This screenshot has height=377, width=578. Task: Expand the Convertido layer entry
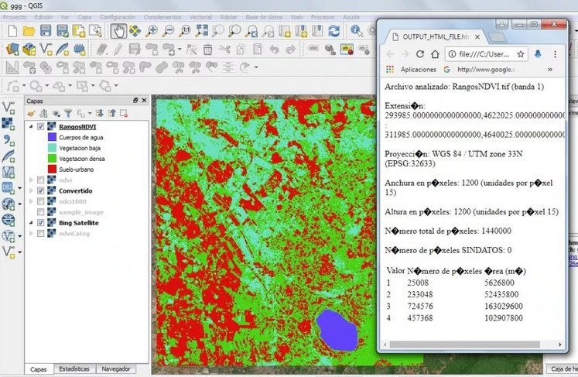tap(31, 190)
